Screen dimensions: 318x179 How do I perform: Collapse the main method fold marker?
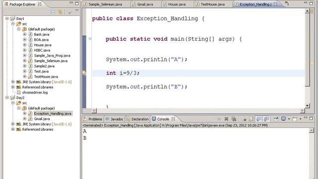[x=90, y=39]
